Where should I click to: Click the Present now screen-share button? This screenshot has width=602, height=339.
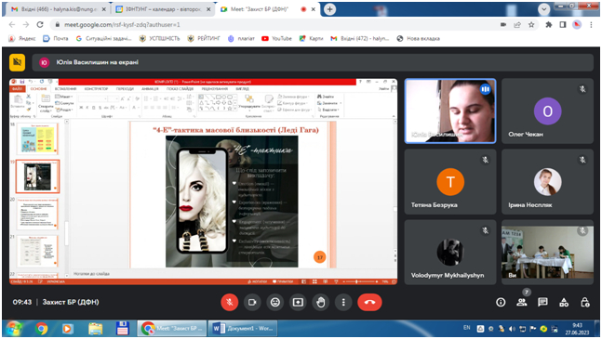click(x=298, y=302)
